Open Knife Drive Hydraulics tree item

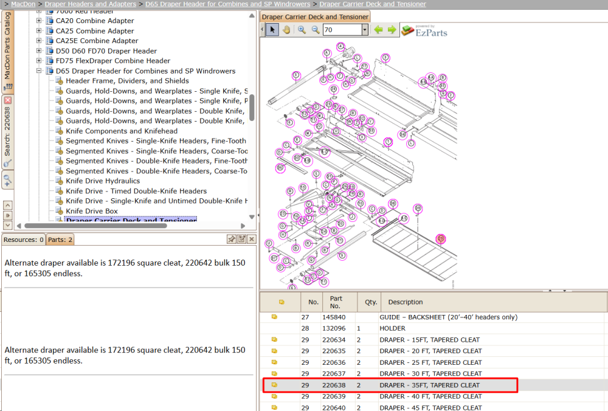[103, 181]
